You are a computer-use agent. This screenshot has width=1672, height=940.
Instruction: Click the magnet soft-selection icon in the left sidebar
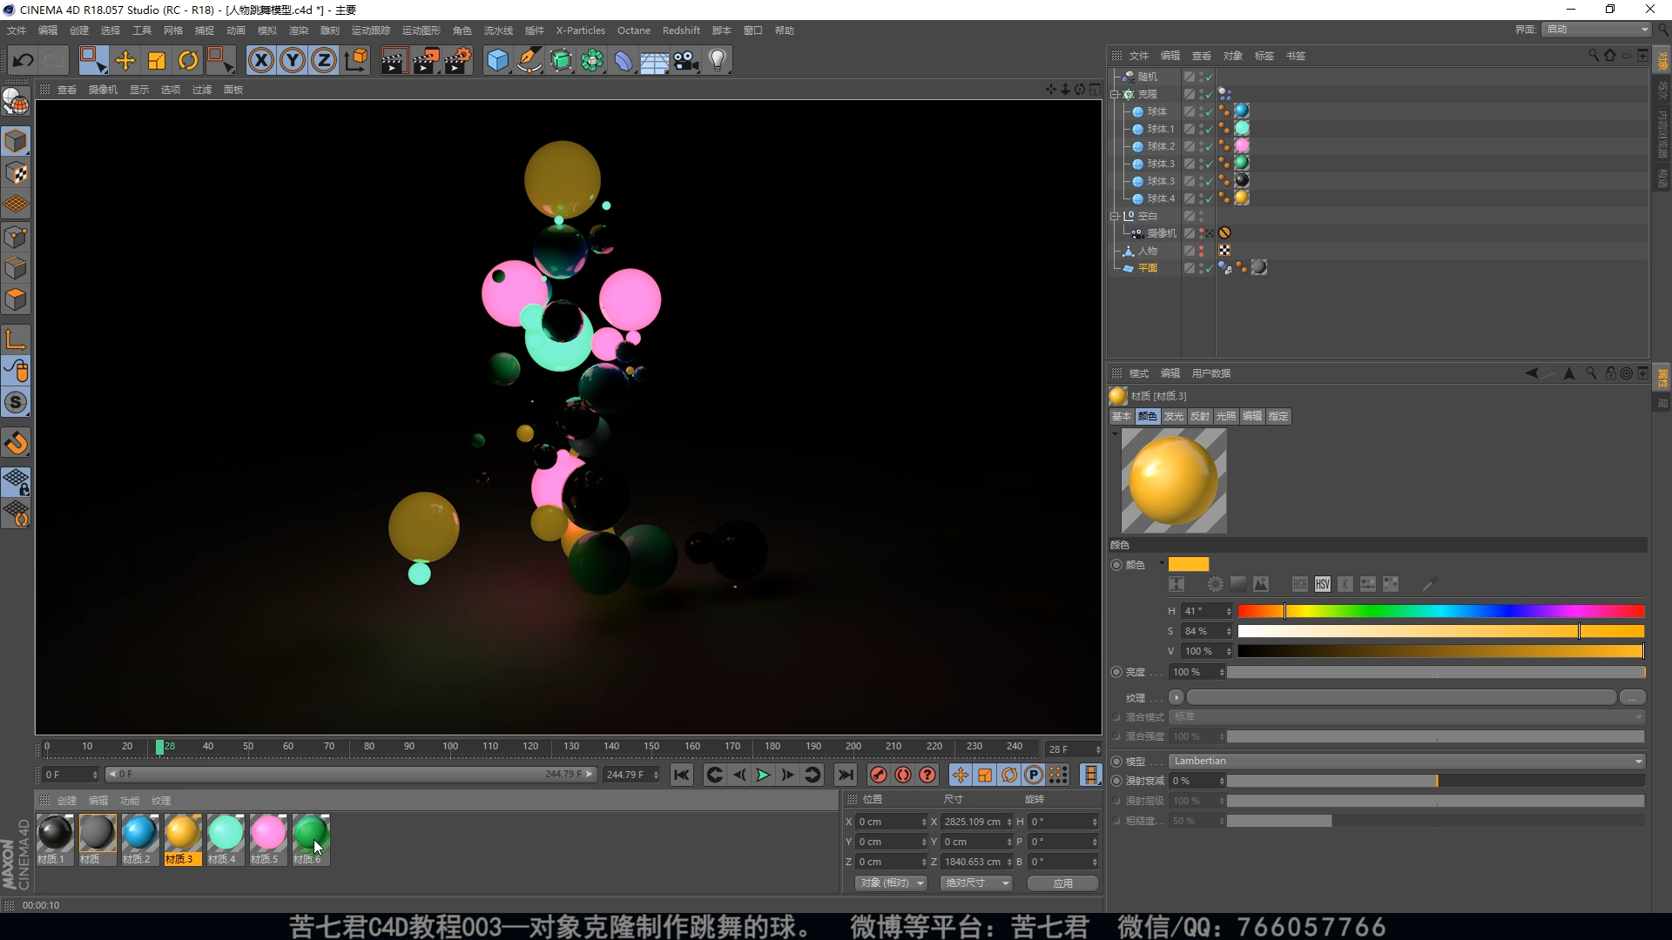click(16, 443)
